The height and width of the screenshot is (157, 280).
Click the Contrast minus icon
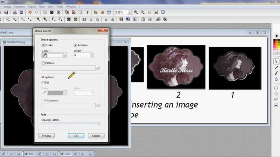pyautogui.click(x=23, y=19)
